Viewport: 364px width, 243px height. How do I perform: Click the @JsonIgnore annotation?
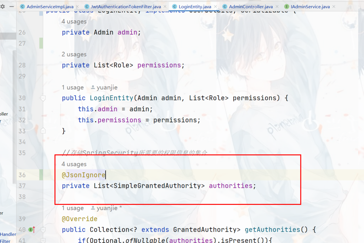point(84,175)
